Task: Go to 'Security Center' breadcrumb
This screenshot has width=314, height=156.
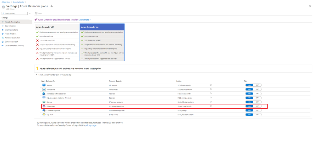Action: pos(19,2)
